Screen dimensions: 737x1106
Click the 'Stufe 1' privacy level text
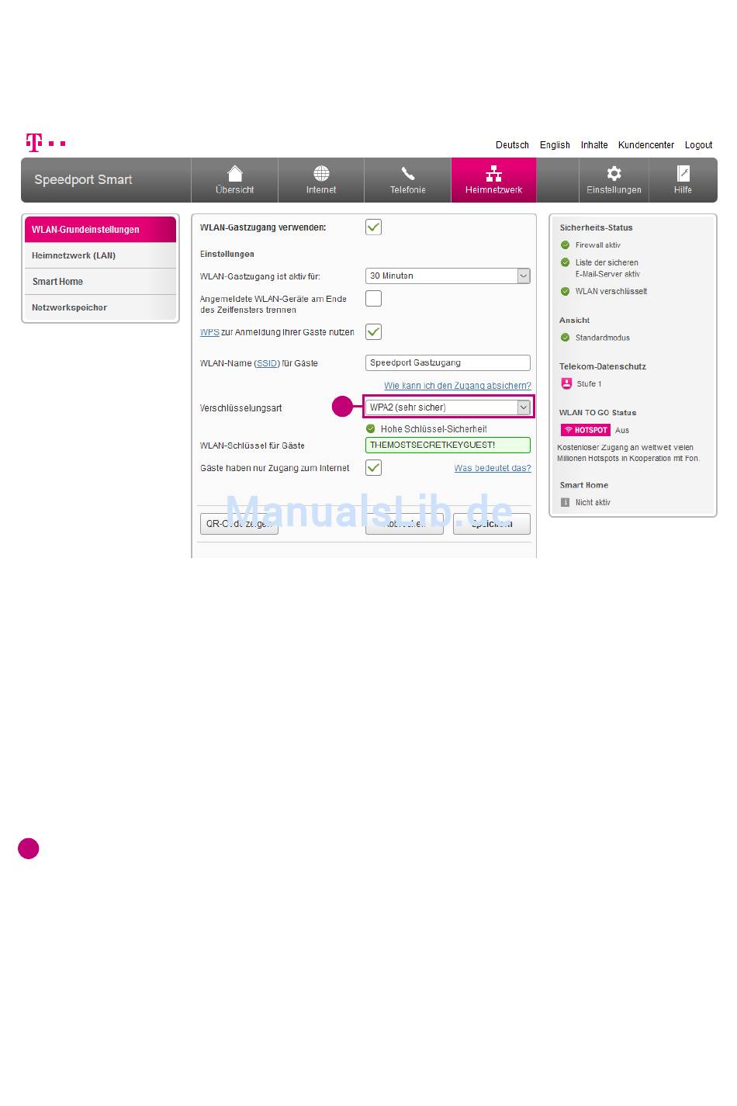(589, 384)
